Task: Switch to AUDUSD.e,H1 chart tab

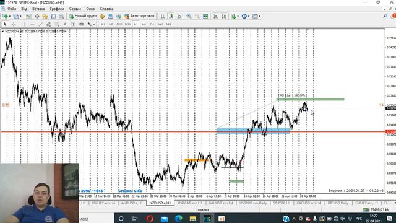Action: click(x=132, y=203)
